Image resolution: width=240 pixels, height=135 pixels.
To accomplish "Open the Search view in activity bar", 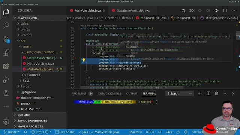I will click(x=6, y=25).
